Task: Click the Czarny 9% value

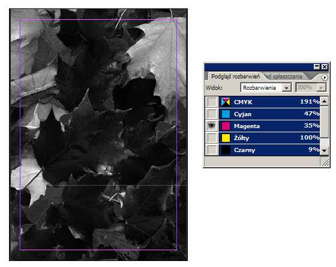Action: (314, 149)
